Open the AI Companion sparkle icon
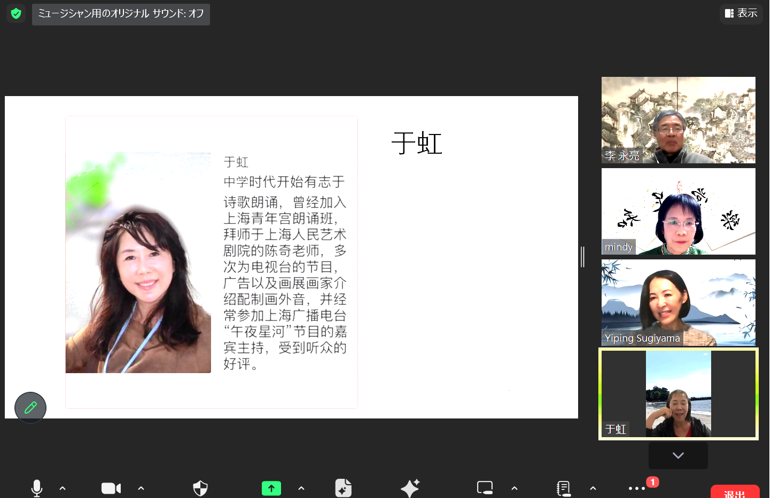 click(x=410, y=488)
